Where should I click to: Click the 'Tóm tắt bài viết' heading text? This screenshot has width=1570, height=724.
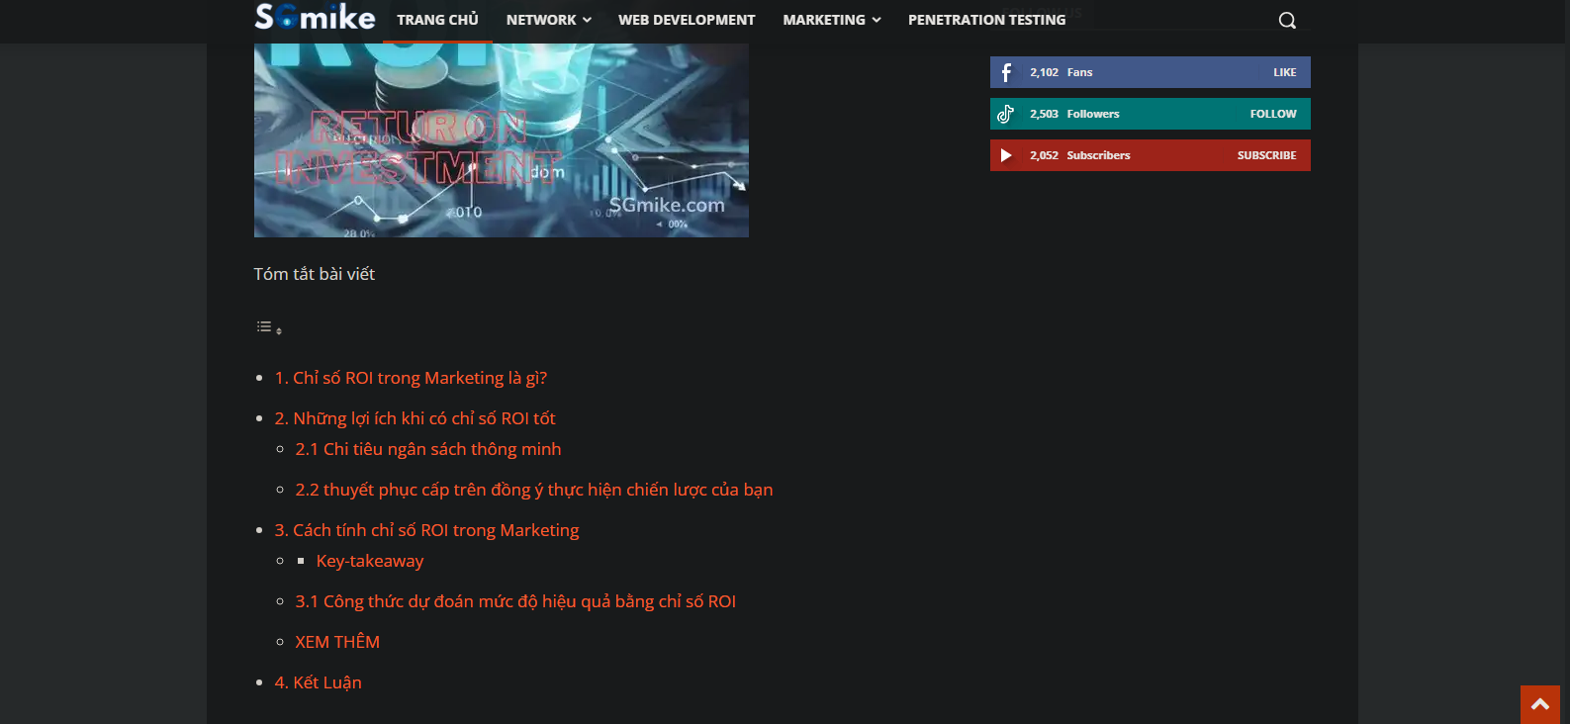point(314,274)
